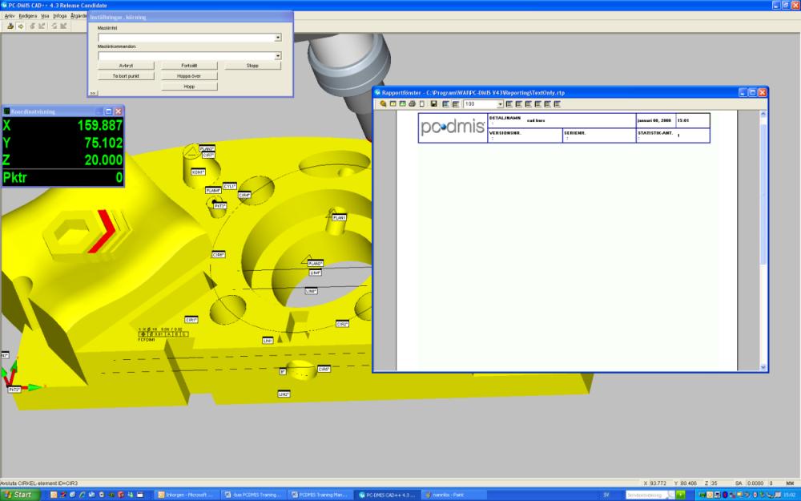Select the CYL1 feature label
The width and height of the screenshot is (801, 501).
click(x=229, y=187)
